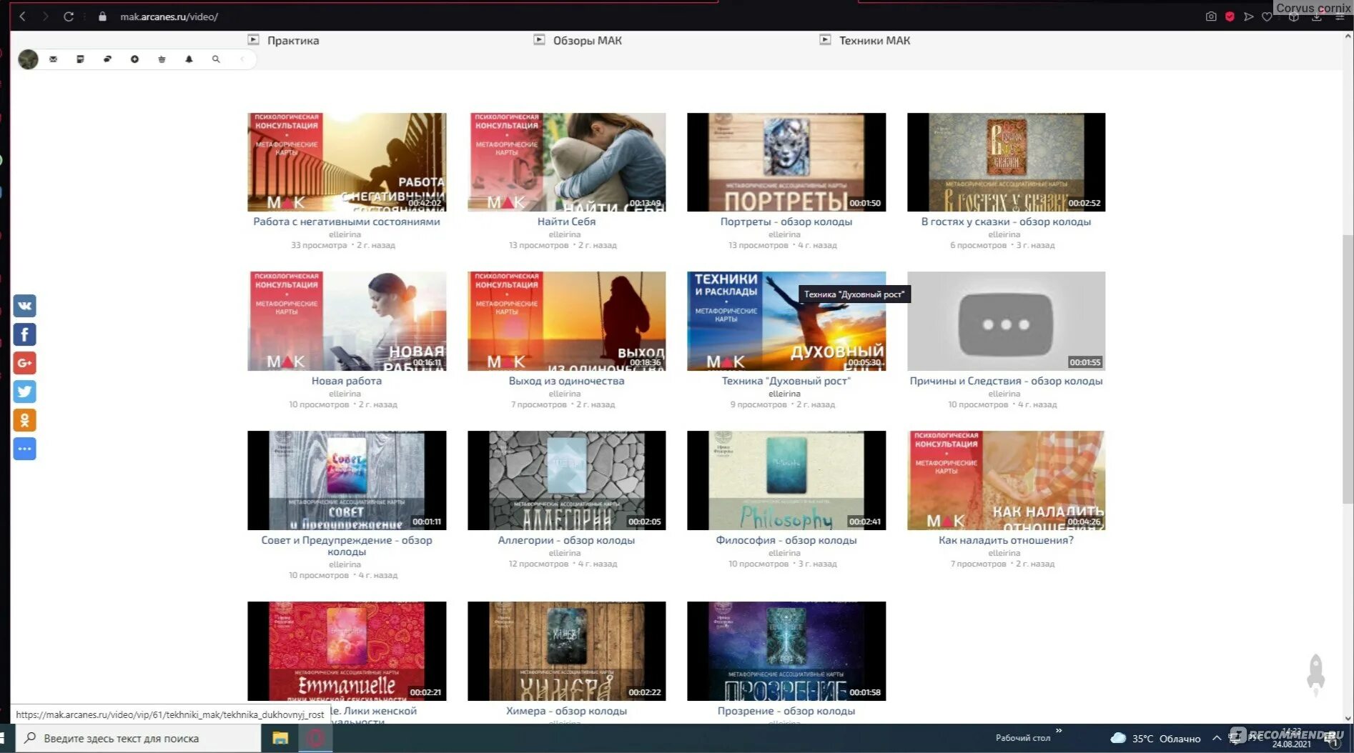Add bookmark with the heart icon

[x=1267, y=16]
